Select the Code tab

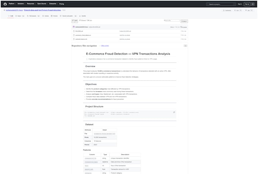pos(11,16)
